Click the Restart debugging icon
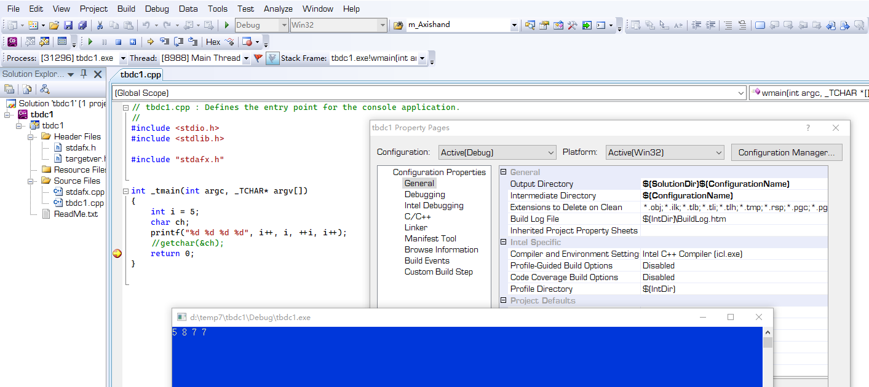 pyautogui.click(x=132, y=42)
